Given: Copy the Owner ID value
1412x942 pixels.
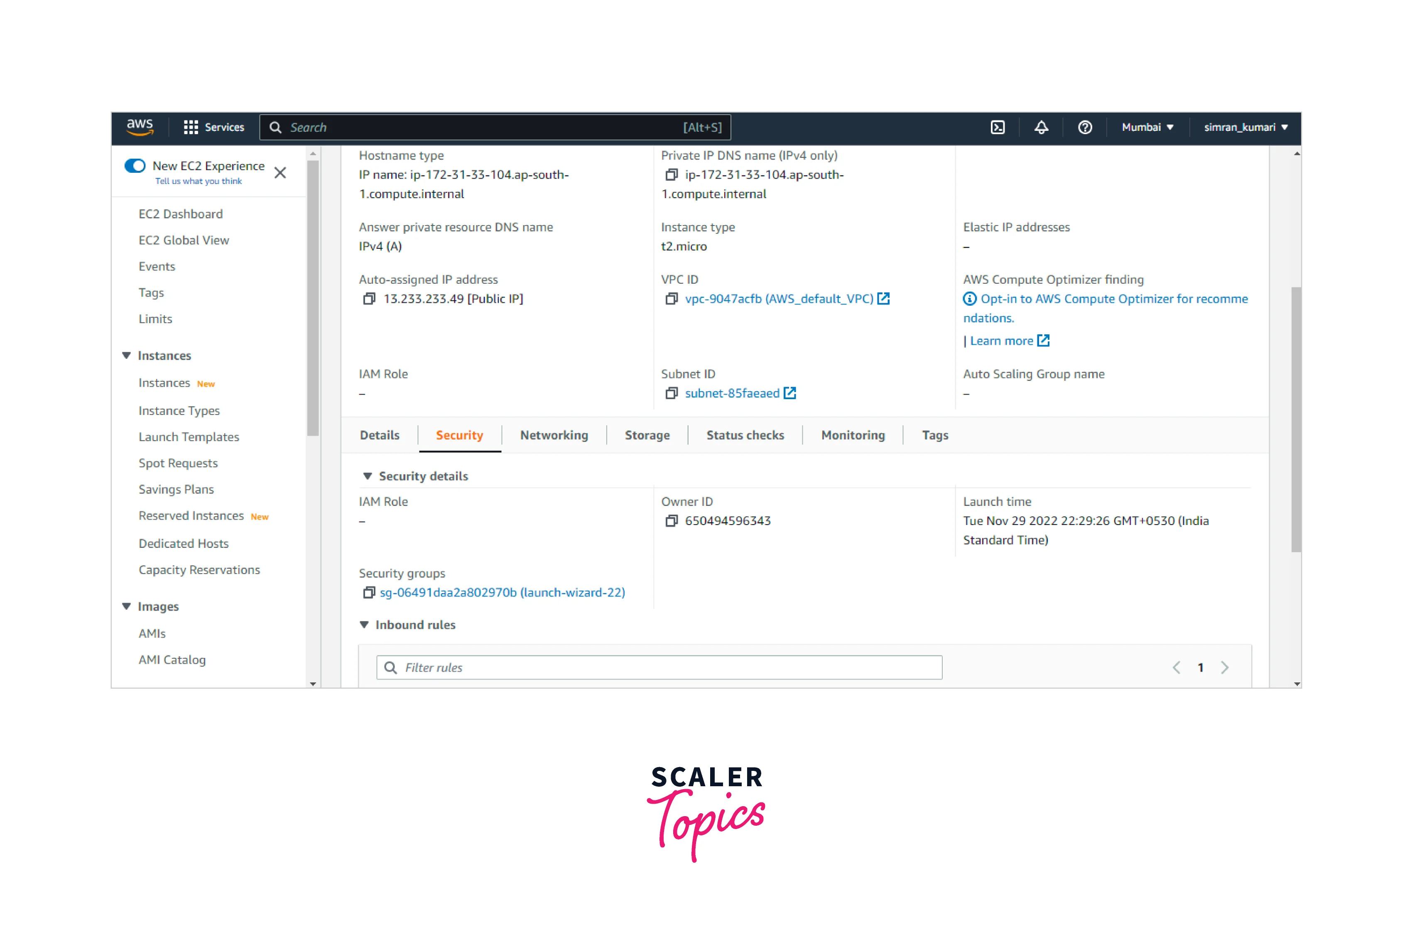Looking at the screenshot, I should tap(672, 521).
